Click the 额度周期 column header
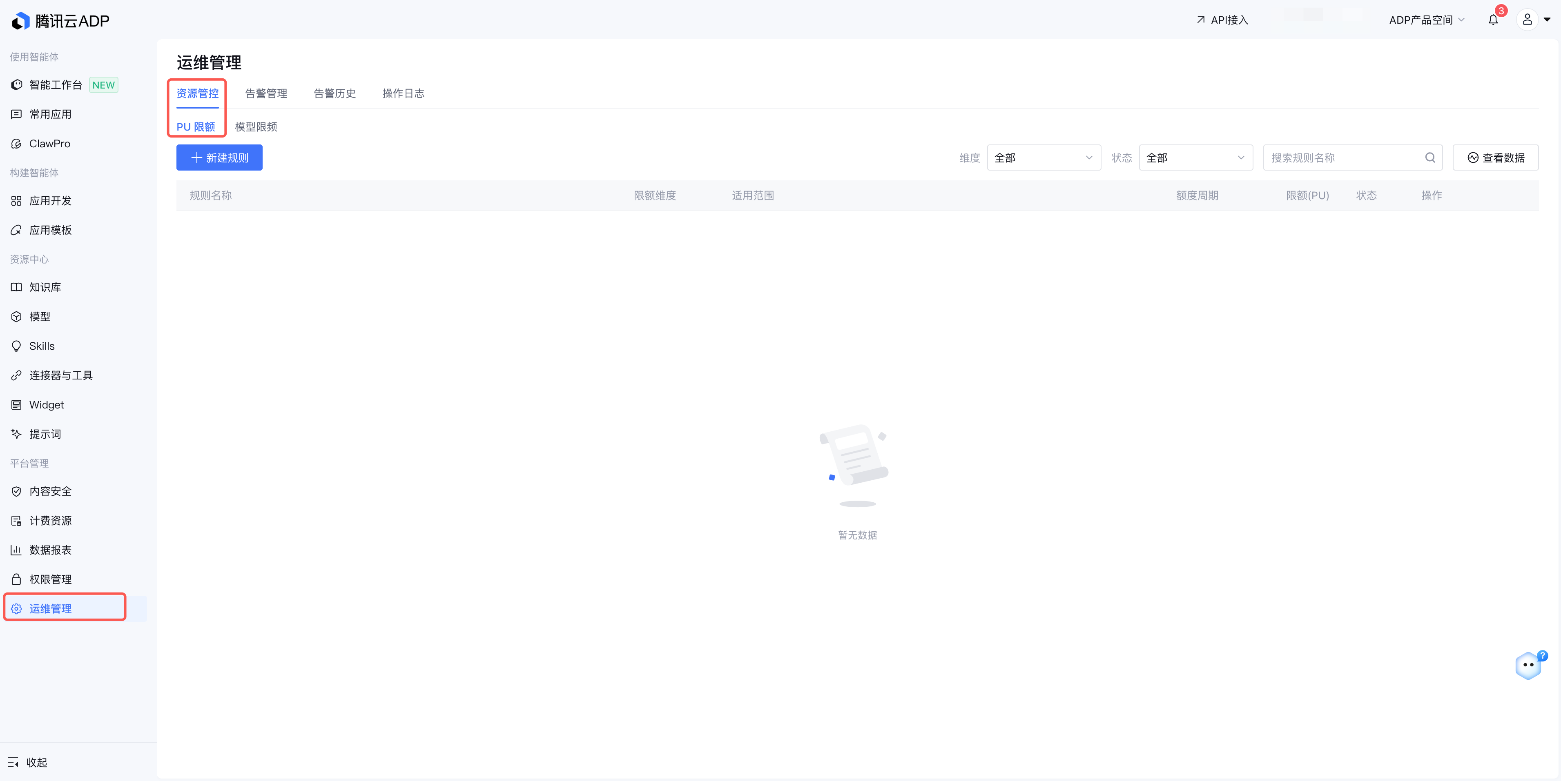1561x781 pixels. click(x=1197, y=195)
